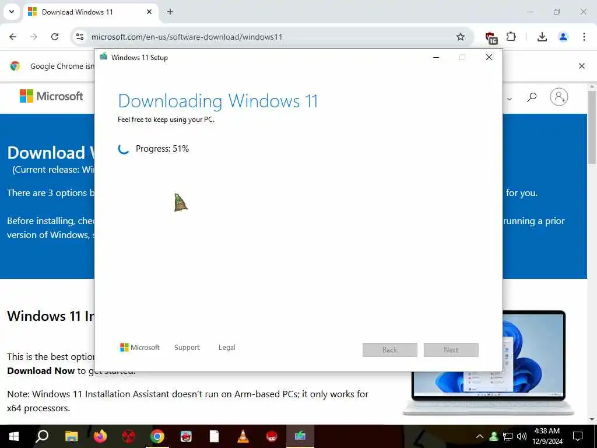
Task: Click the Downloading Windows 11 heading
Action: [x=218, y=101]
